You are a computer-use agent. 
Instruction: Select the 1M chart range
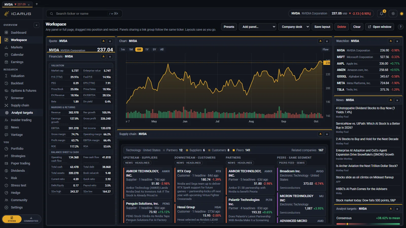(131, 50)
